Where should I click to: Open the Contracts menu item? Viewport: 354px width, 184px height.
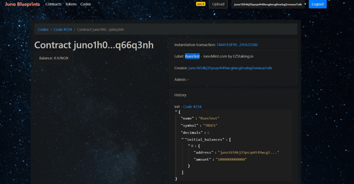point(53,4)
